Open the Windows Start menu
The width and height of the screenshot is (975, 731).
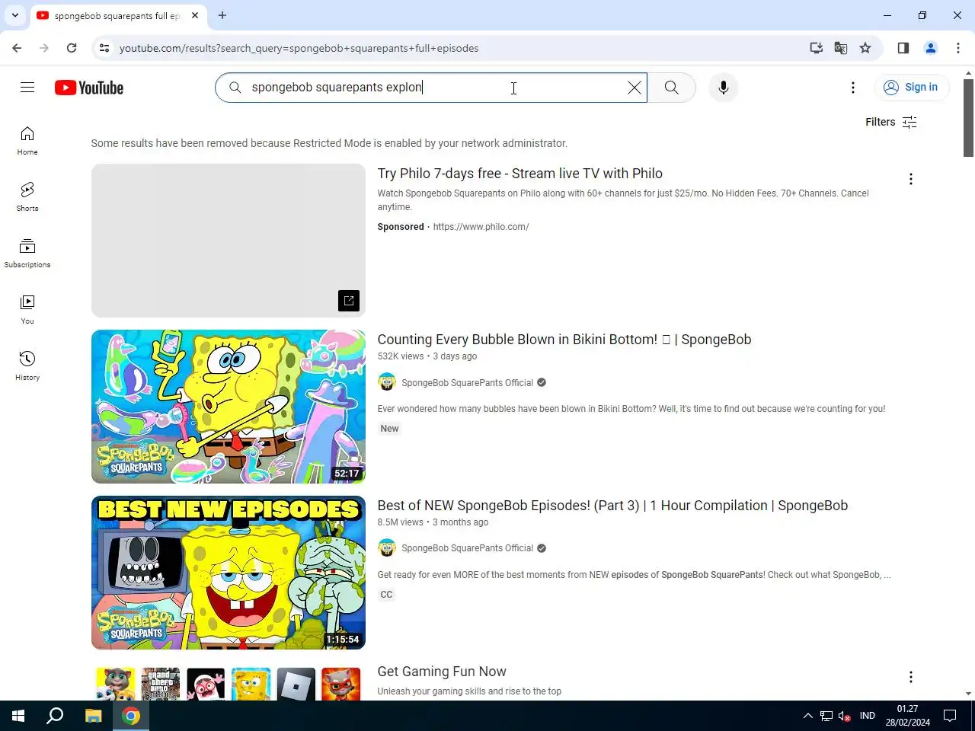click(x=18, y=716)
